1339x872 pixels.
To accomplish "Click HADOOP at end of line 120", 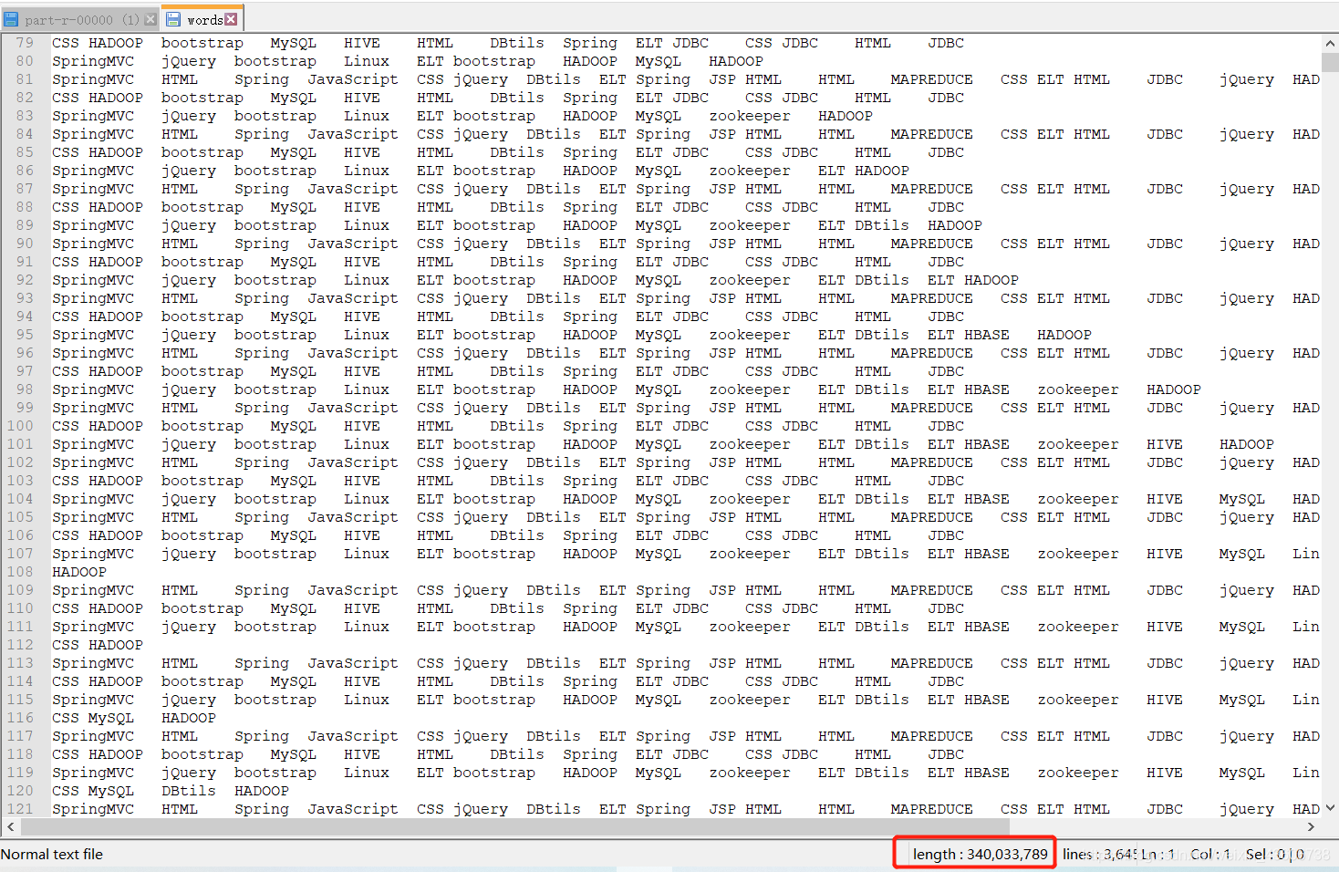I will 262,791.
